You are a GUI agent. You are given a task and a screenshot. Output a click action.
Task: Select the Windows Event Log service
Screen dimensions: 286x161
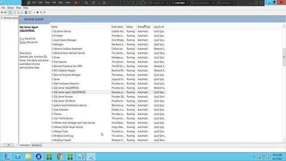click(109, 136)
